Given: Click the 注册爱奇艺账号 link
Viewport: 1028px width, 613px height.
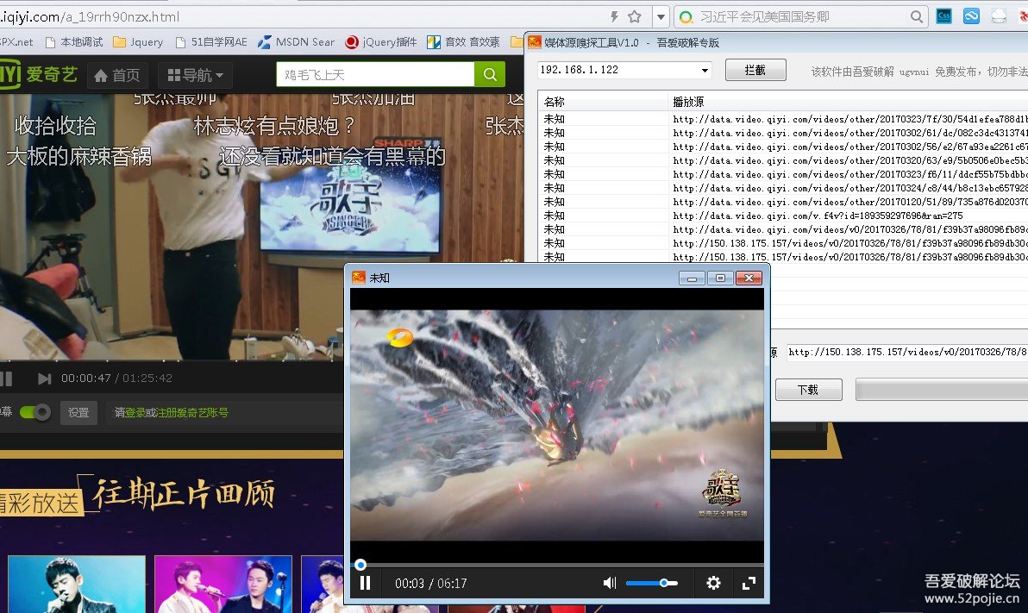Looking at the screenshot, I should (193, 412).
